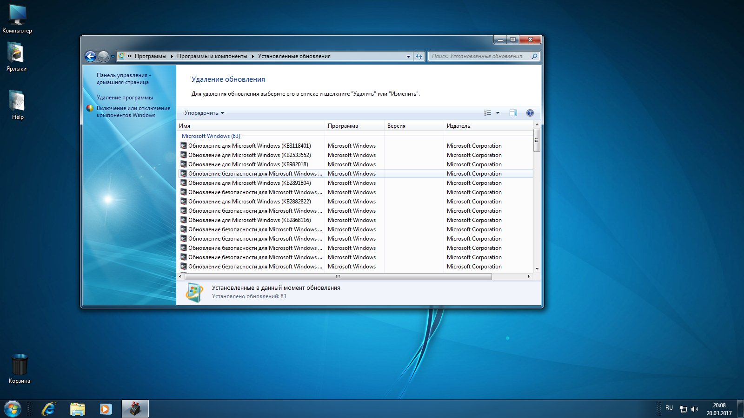The image size is (744, 418).
Task: Click the icon of update KB2891804
Action: tap(184, 183)
